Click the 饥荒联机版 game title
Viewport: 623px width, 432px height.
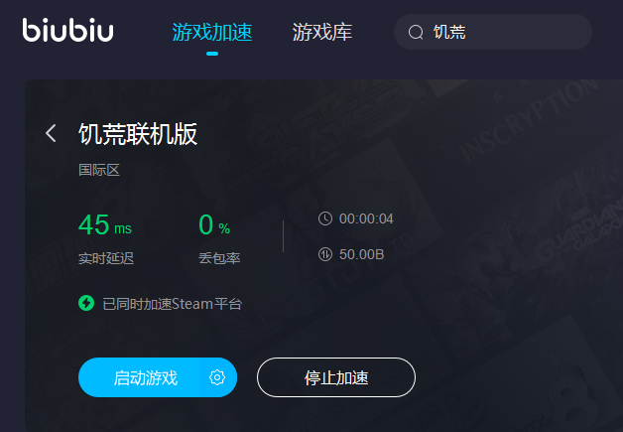click(138, 134)
